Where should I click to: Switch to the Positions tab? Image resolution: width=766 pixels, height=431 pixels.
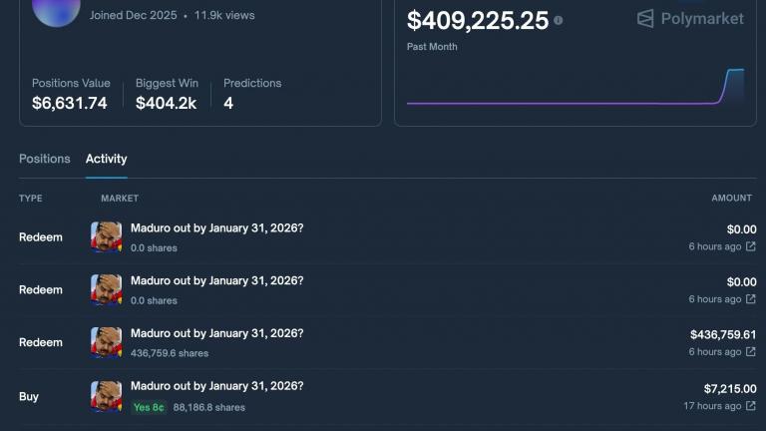45,159
